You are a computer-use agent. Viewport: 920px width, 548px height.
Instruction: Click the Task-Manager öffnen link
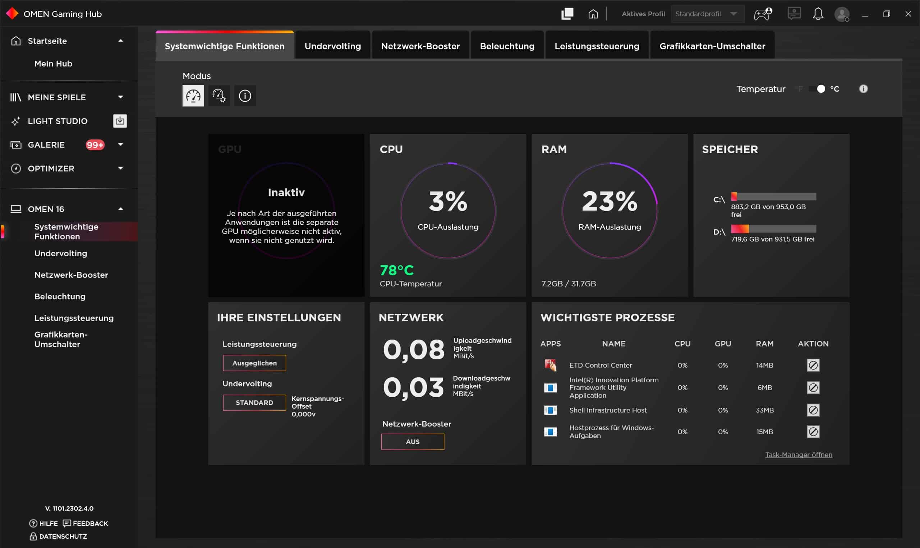[x=798, y=455]
